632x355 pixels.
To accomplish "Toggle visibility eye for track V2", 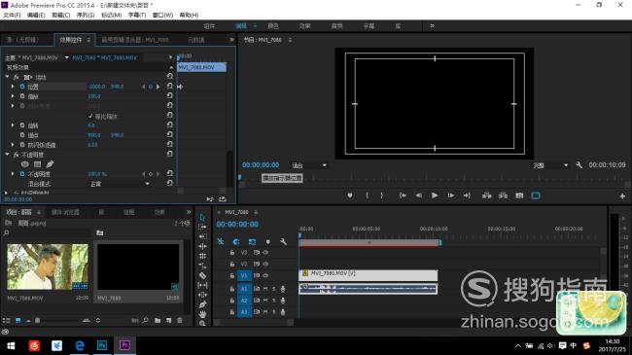I will coord(265,264).
